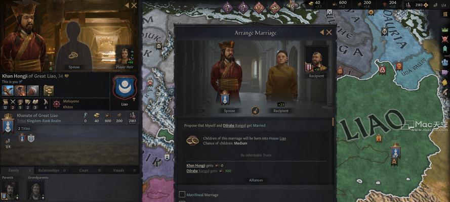Select the Player Heir portrait thumbnail

click(x=125, y=55)
